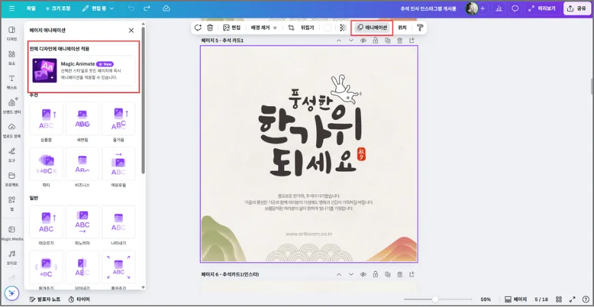Open 발표자 노트 presenter notes
This screenshot has width=594, height=307.
click(45, 299)
